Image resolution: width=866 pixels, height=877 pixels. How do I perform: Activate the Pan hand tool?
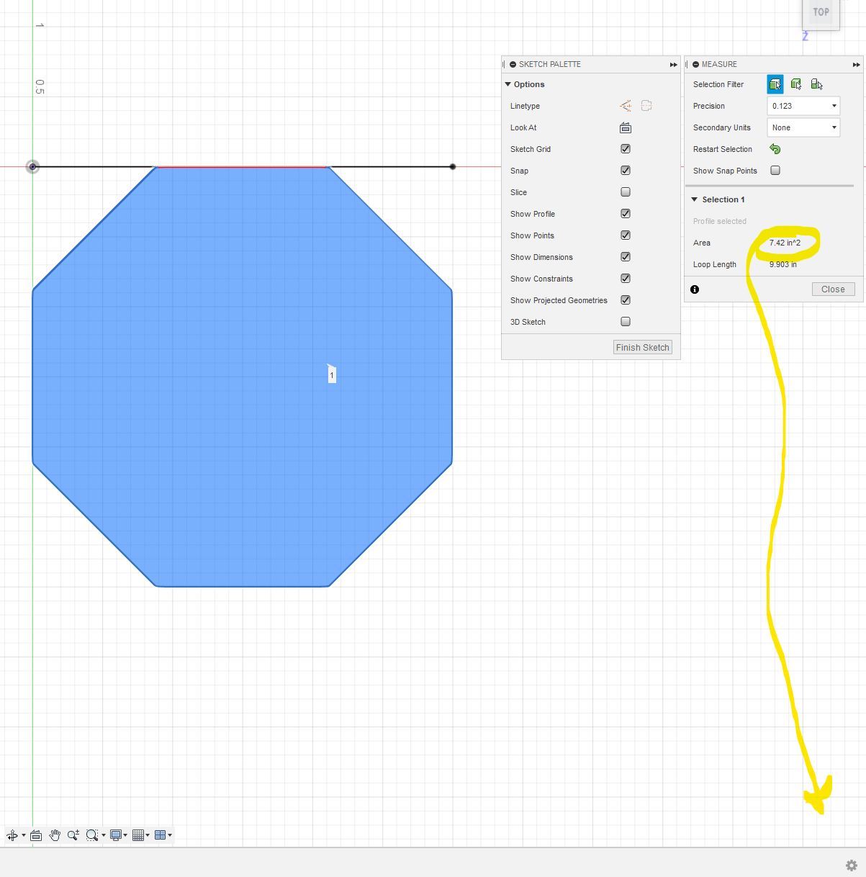tap(55, 835)
